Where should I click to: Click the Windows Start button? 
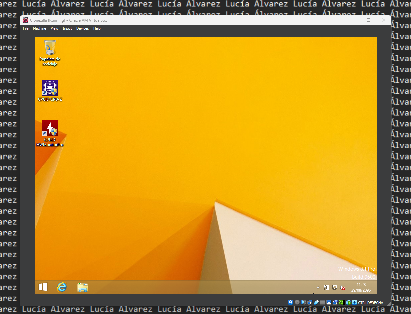[x=43, y=287]
